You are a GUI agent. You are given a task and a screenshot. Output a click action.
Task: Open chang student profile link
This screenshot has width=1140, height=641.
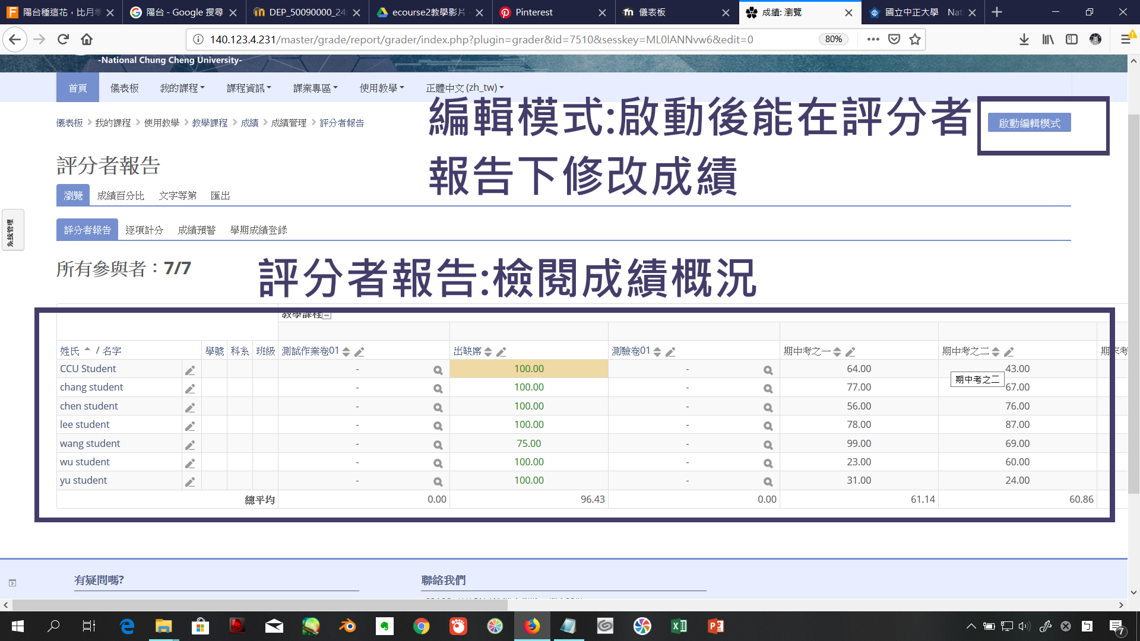point(91,387)
